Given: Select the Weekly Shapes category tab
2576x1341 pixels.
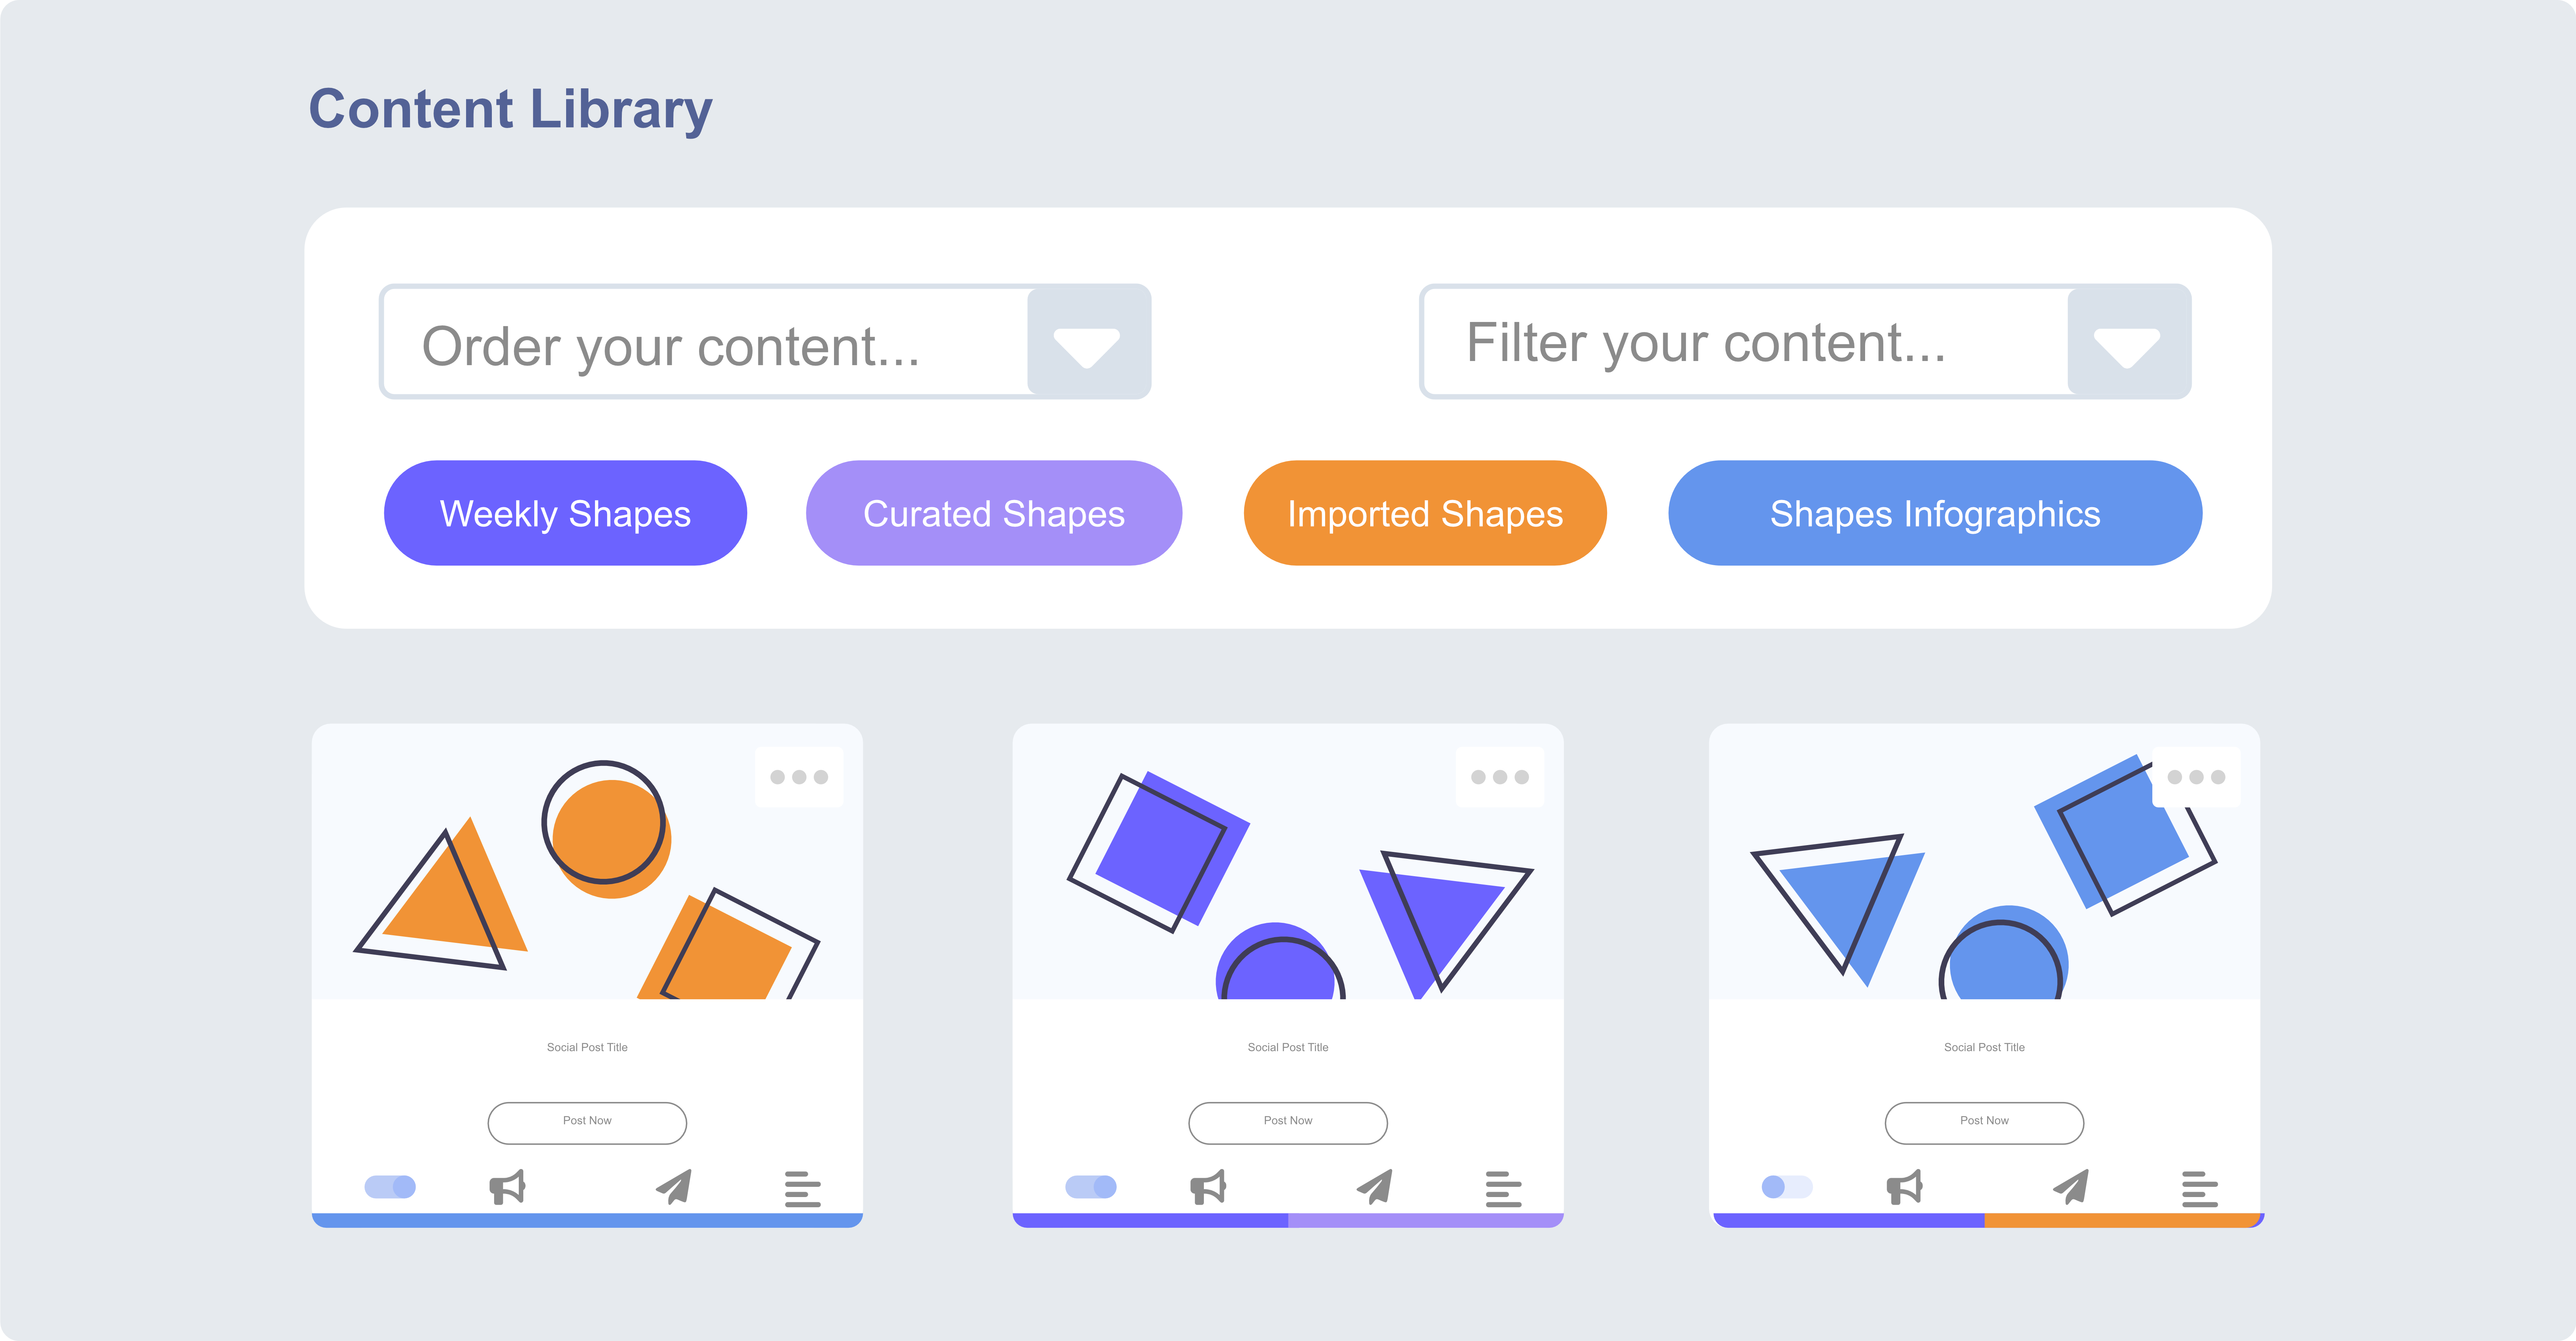Looking at the screenshot, I should [565, 513].
